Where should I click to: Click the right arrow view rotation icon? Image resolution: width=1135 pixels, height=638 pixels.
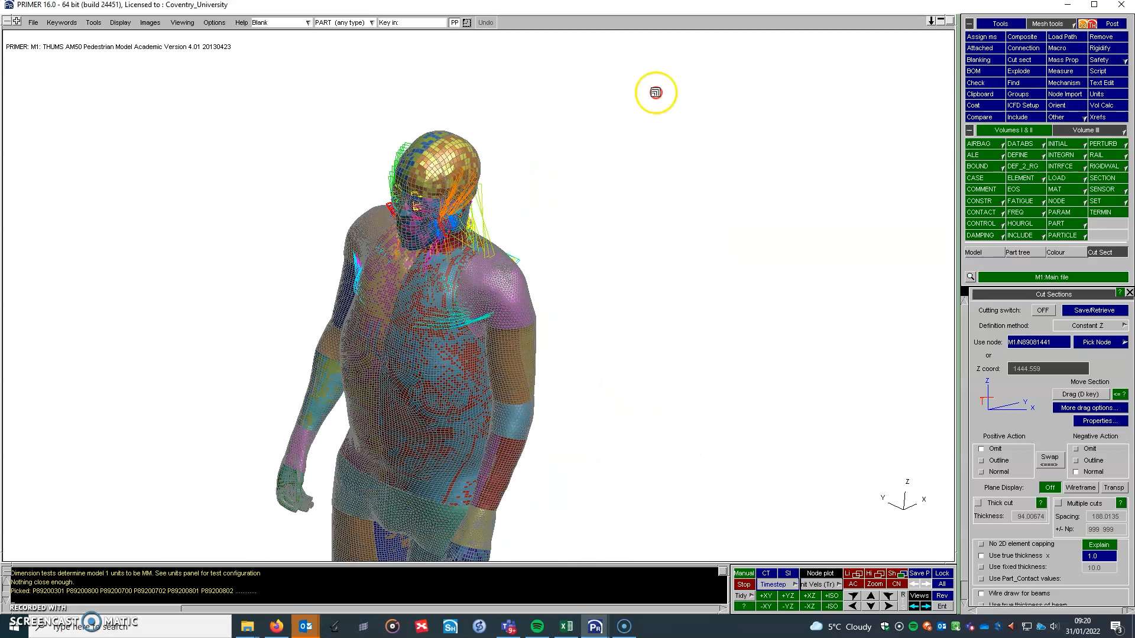pyautogui.click(x=888, y=606)
